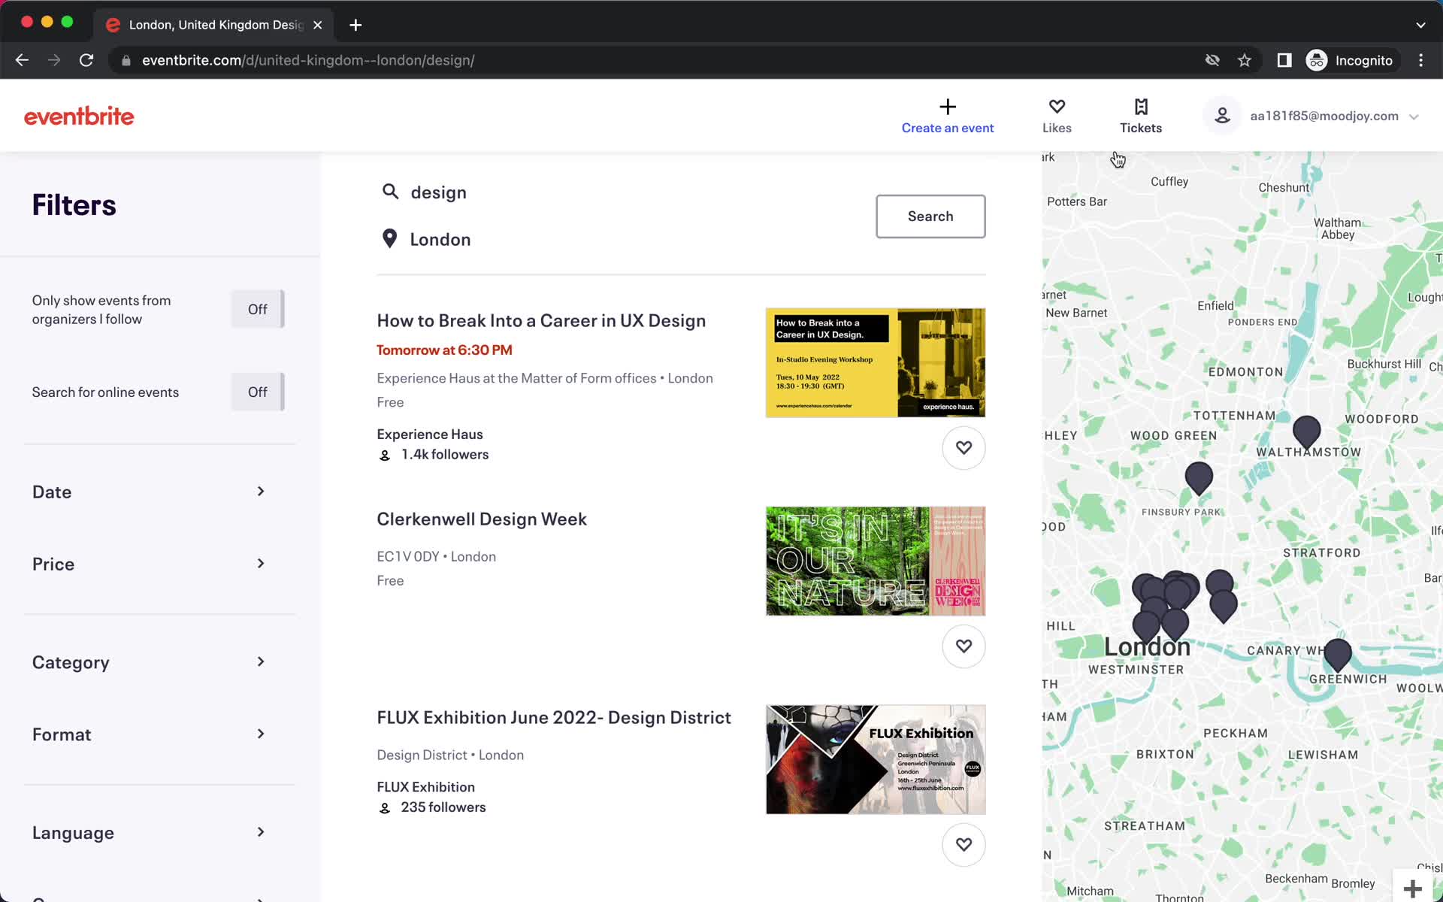Like the UX Design career event
The height and width of the screenshot is (902, 1443).
pyautogui.click(x=964, y=448)
